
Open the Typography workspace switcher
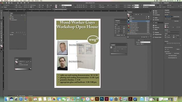point(167,3)
